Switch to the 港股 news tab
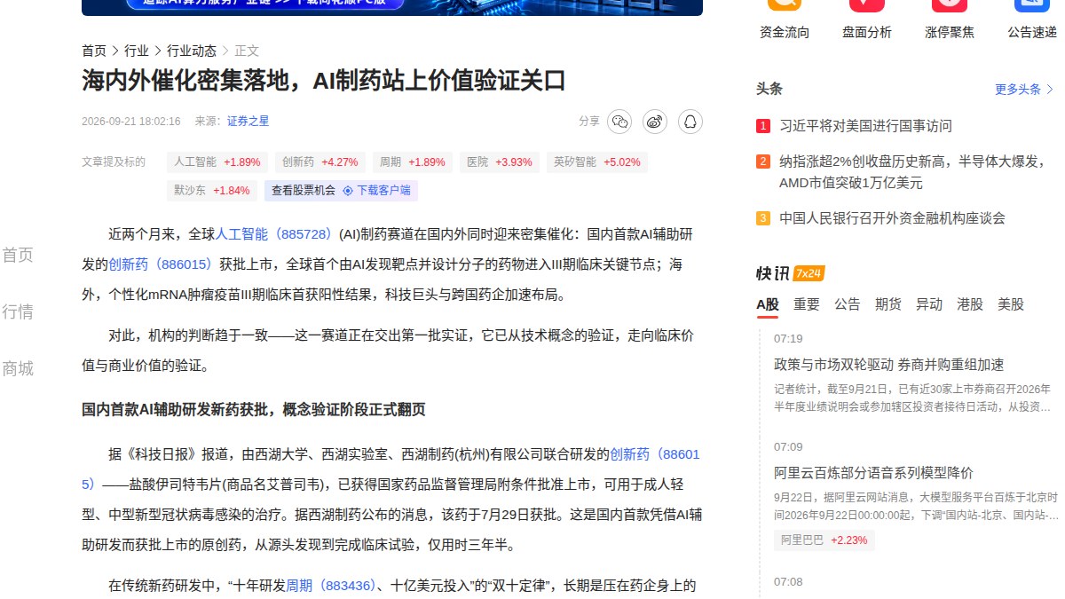Screen dimensions: 1065x599 pyautogui.click(x=970, y=304)
